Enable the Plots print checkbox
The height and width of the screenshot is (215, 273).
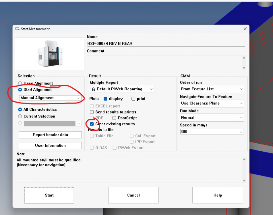[x=133, y=99]
